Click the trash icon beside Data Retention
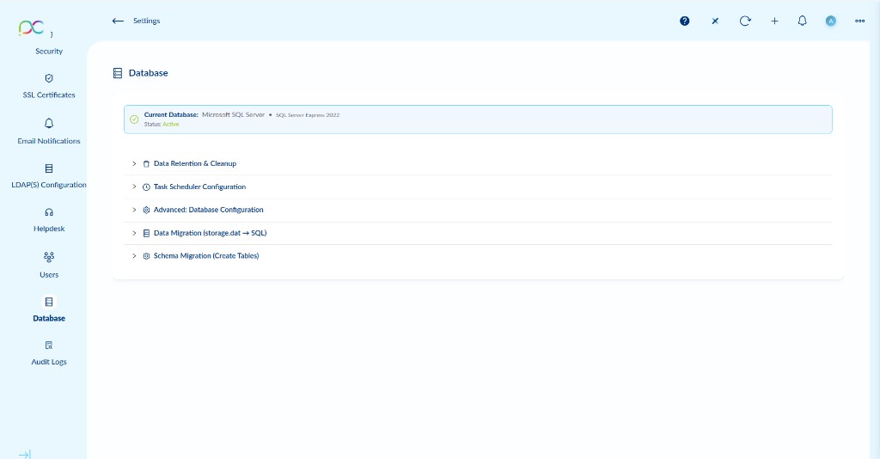The image size is (880, 459). [146, 164]
